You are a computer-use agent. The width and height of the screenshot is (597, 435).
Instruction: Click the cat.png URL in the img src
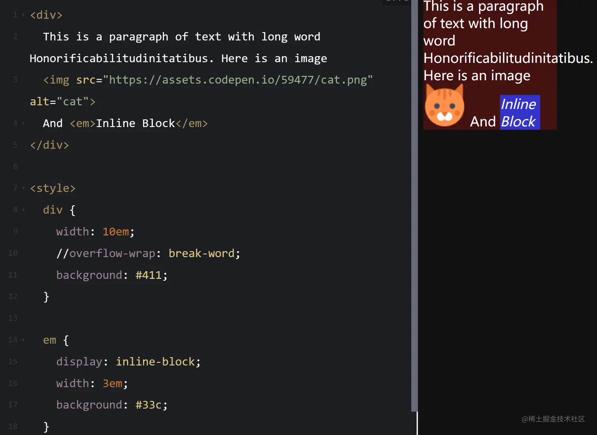(238, 80)
